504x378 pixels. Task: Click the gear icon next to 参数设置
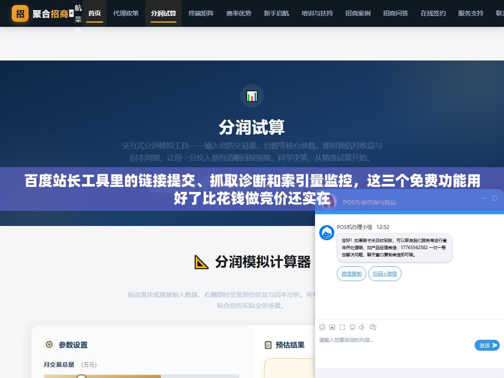[x=49, y=344]
